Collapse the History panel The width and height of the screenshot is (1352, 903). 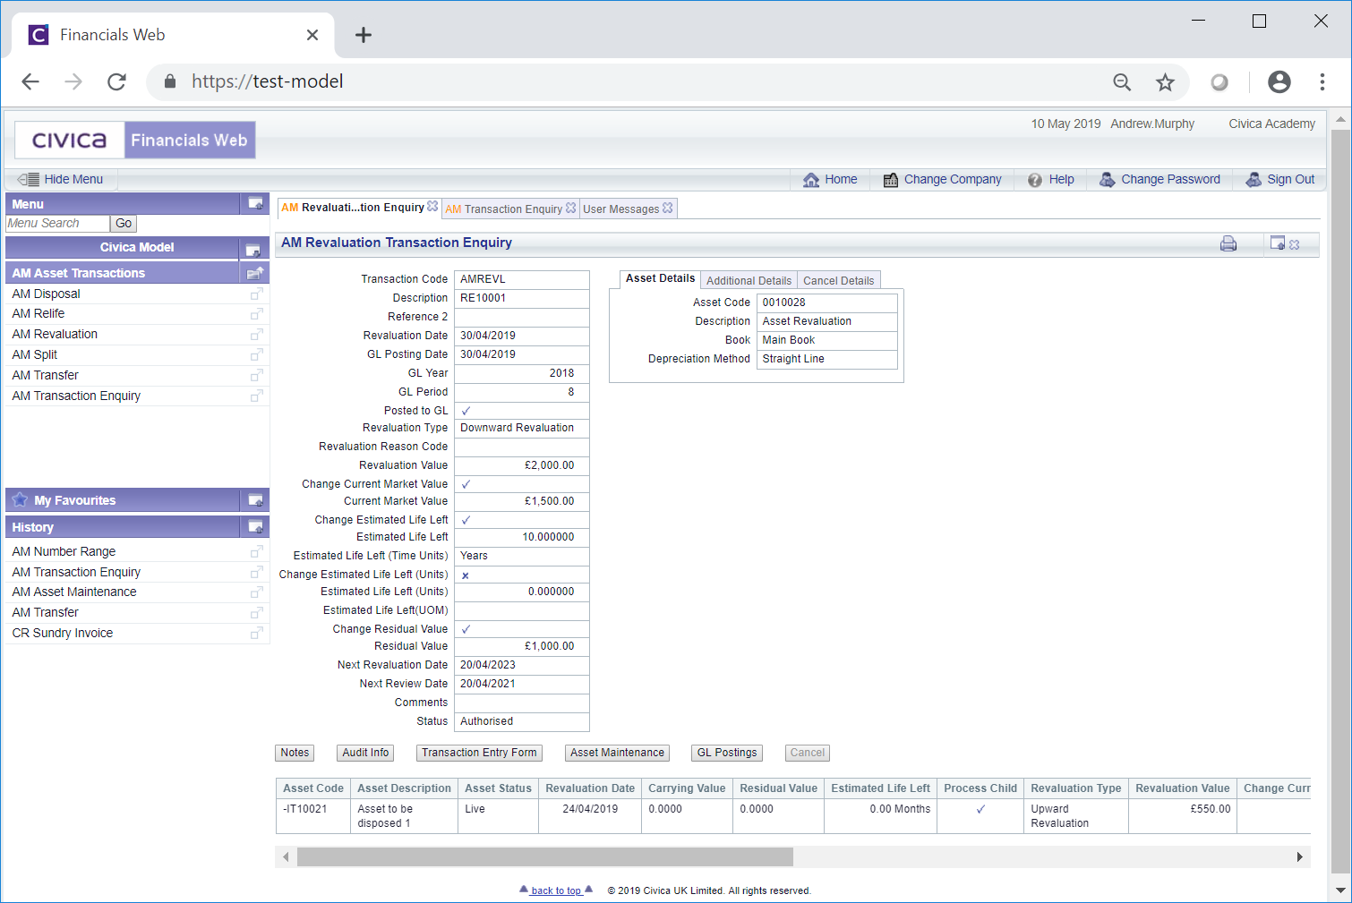pos(255,527)
